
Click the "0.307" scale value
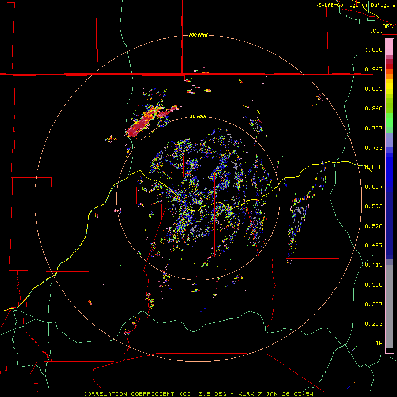click(374, 304)
